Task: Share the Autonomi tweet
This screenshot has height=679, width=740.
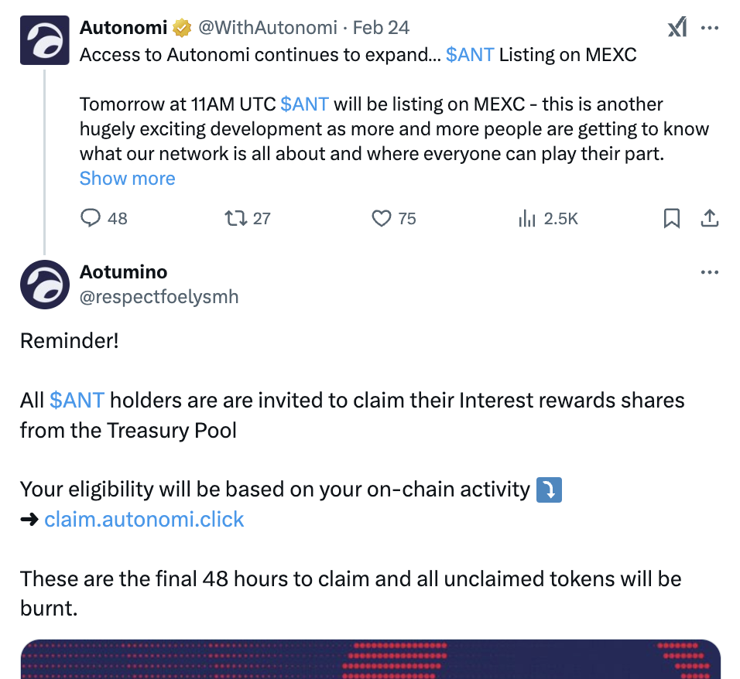Action: click(x=709, y=219)
